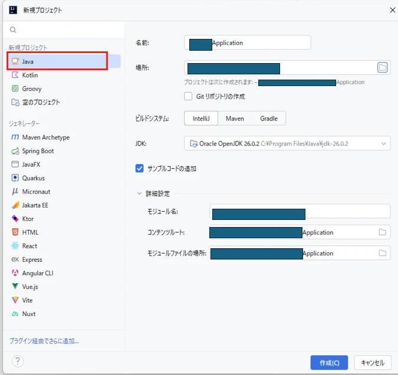
Task: Open the JDK dropdown list
Action: click(287, 143)
